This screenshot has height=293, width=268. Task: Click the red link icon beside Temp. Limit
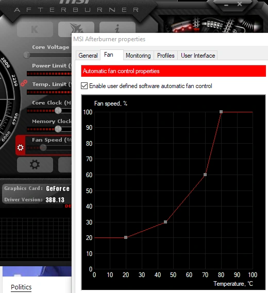[24, 83]
